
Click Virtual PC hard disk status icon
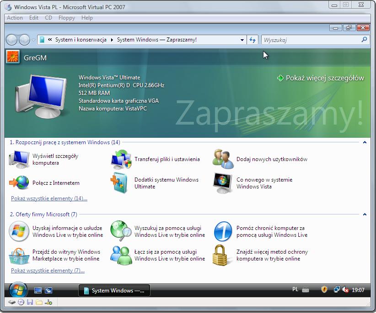pos(12,303)
